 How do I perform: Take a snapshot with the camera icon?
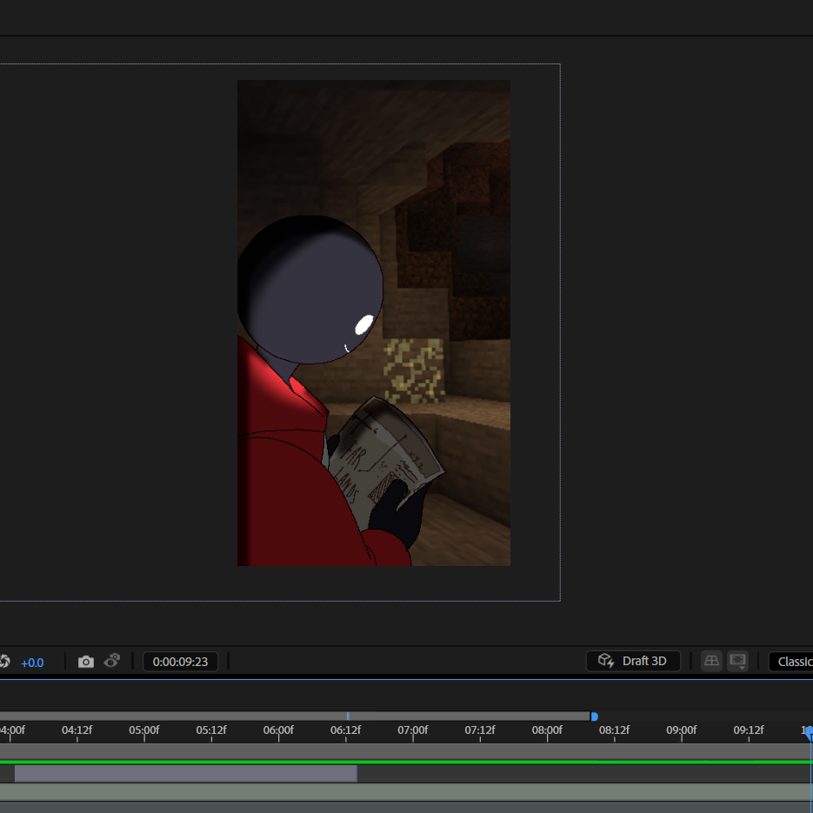86,662
